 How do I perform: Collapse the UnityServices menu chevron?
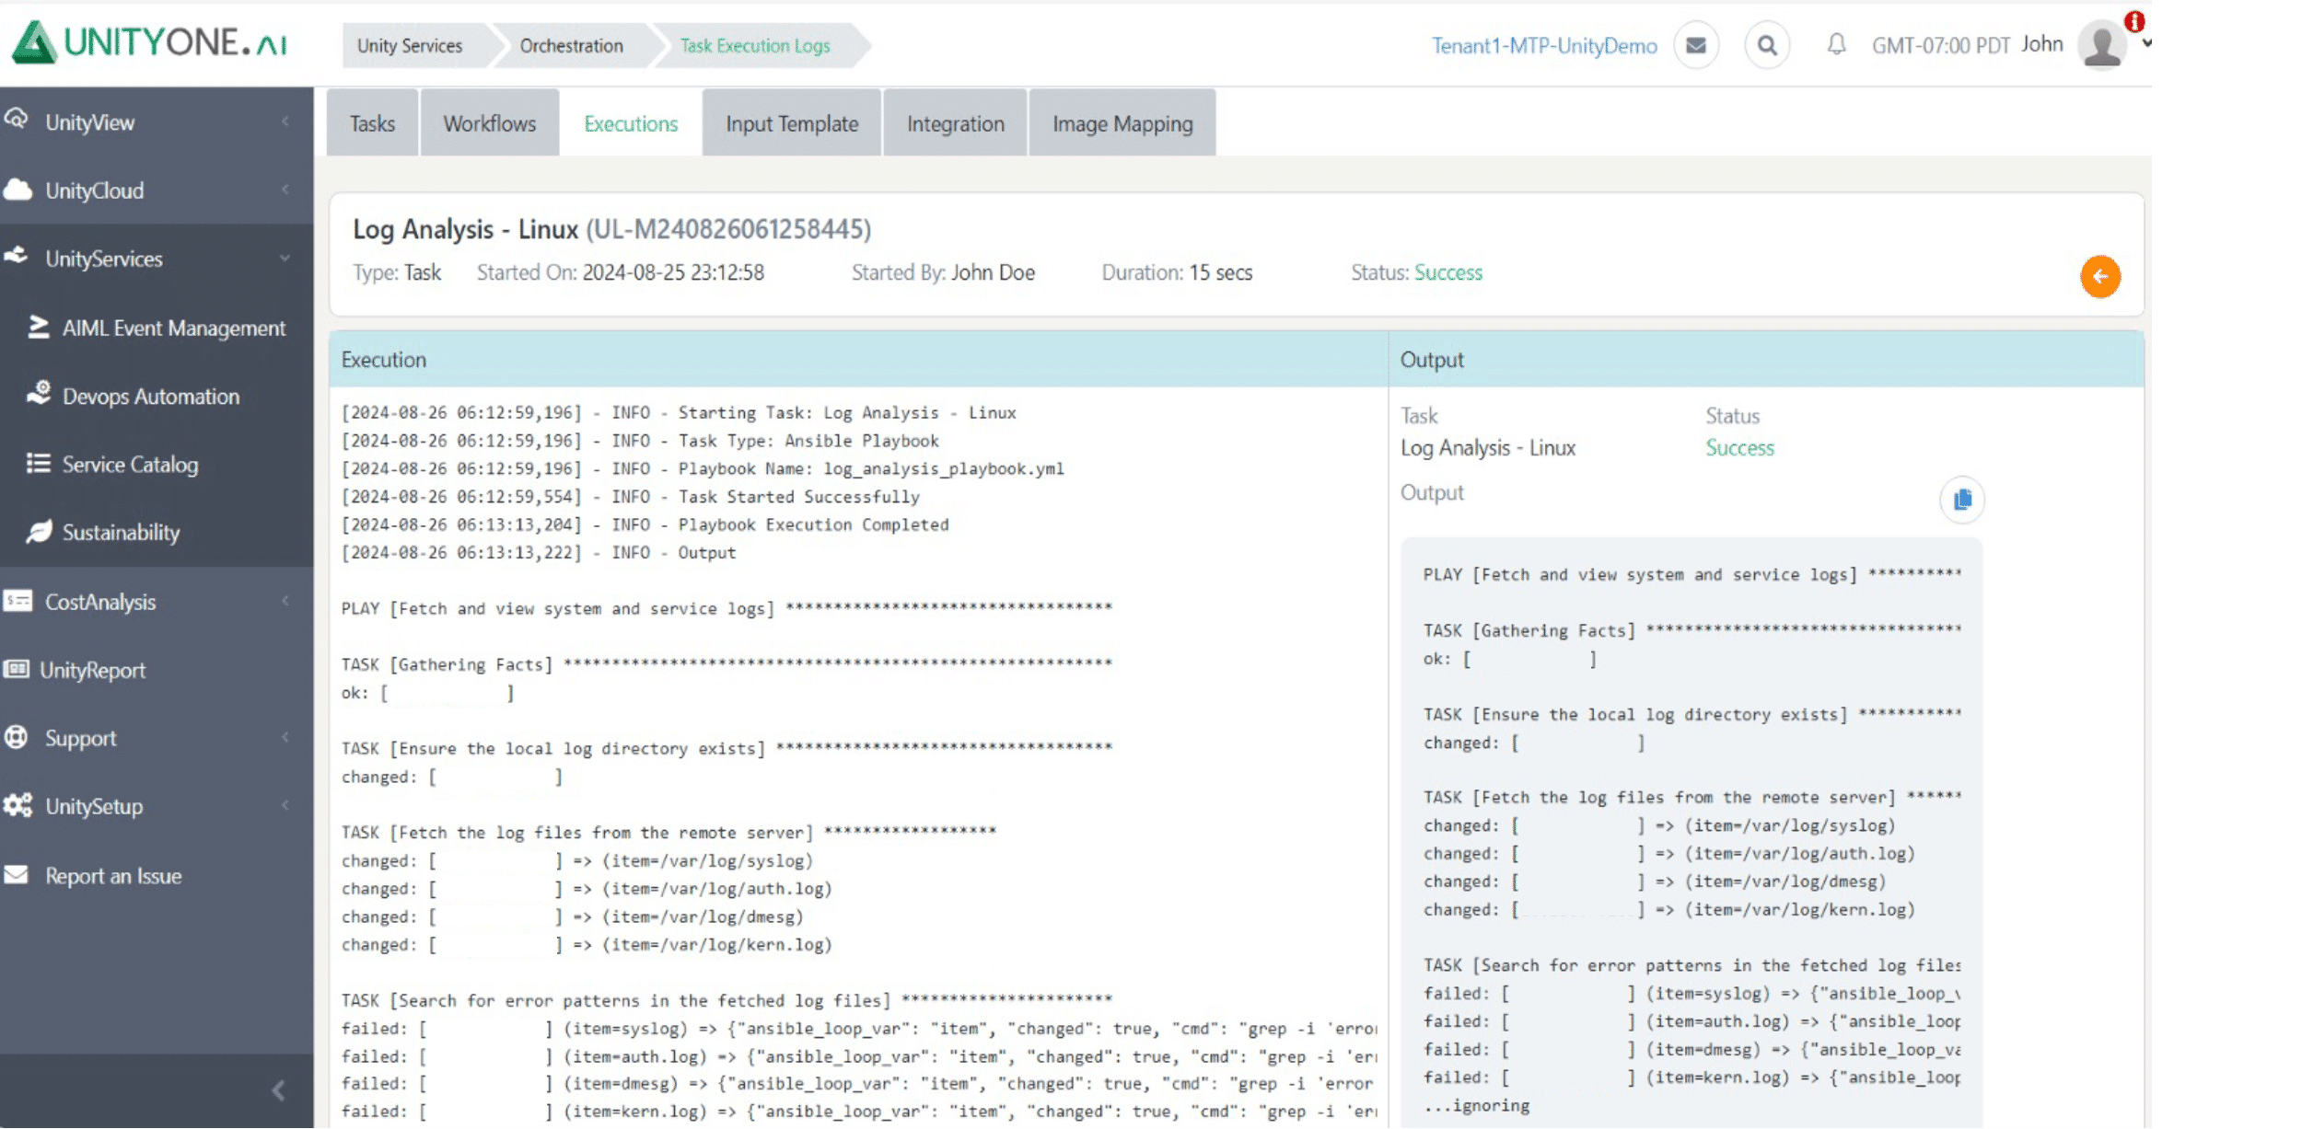pos(285,258)
